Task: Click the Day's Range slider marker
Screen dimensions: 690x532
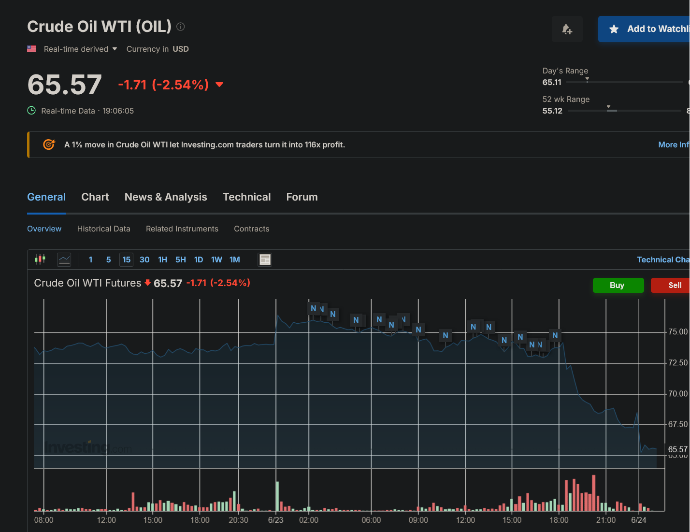Action: pos(587,80)
